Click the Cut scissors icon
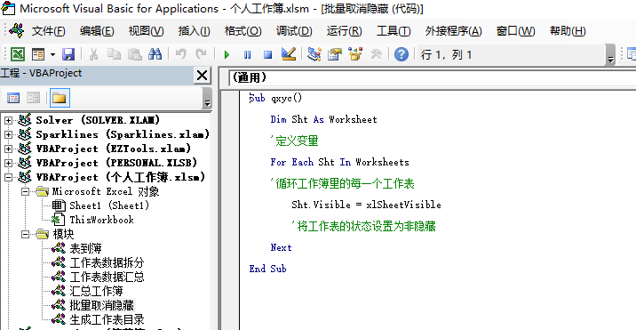Image resolution: width=636 pixels, height=330 pixels. (93, 54)
